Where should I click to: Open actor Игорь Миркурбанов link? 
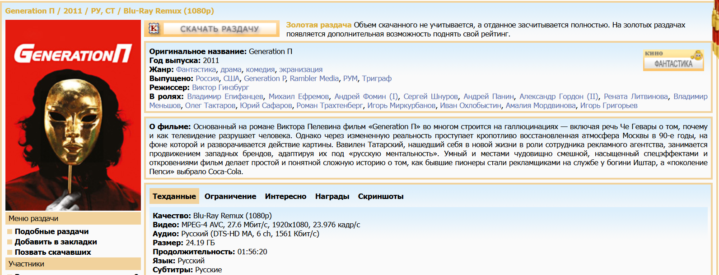[402, 105]
